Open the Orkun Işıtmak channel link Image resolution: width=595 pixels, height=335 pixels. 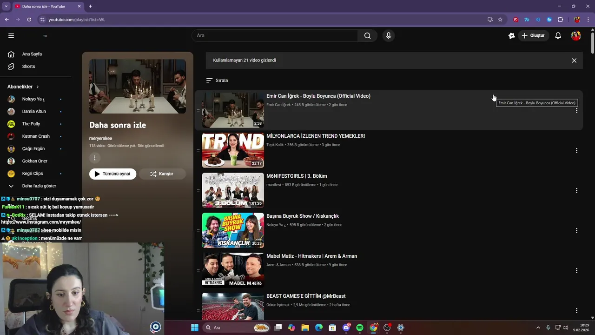pos(278,305)
